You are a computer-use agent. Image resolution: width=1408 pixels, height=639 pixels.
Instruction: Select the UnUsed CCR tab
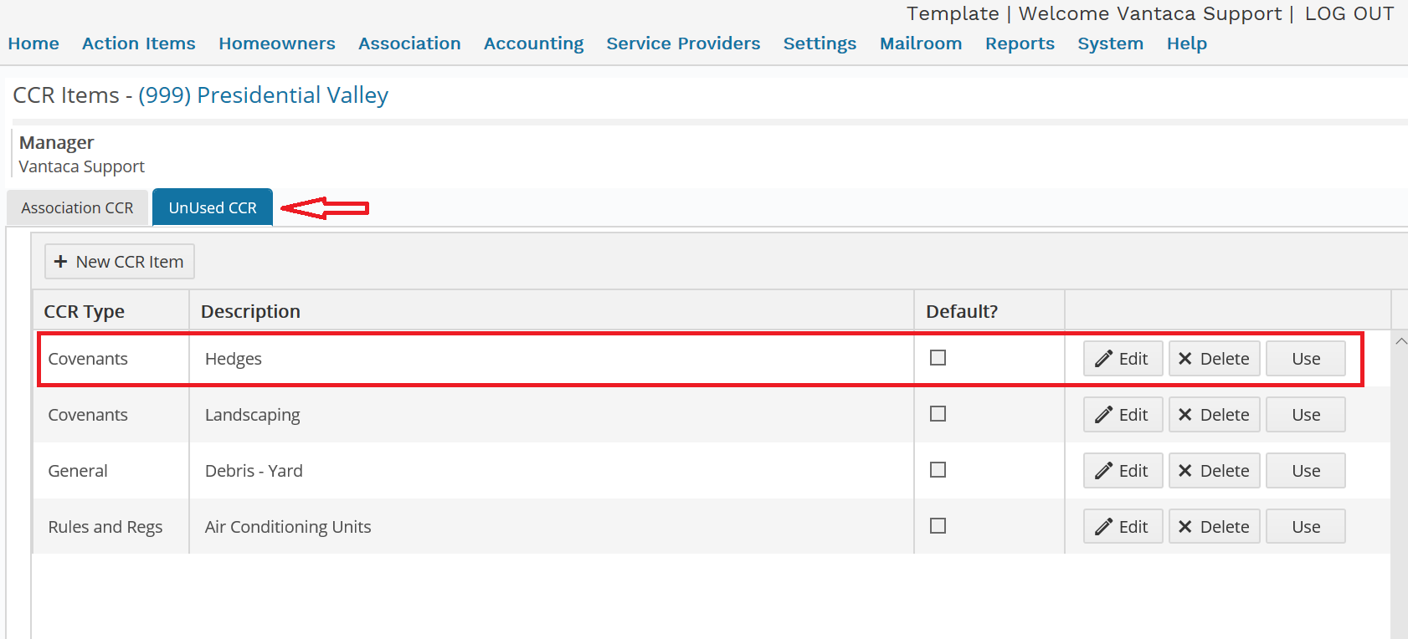pos(213,208)
